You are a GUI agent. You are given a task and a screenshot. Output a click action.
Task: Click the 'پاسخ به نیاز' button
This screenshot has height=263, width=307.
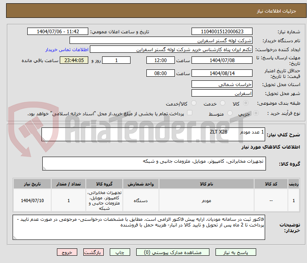236,252
